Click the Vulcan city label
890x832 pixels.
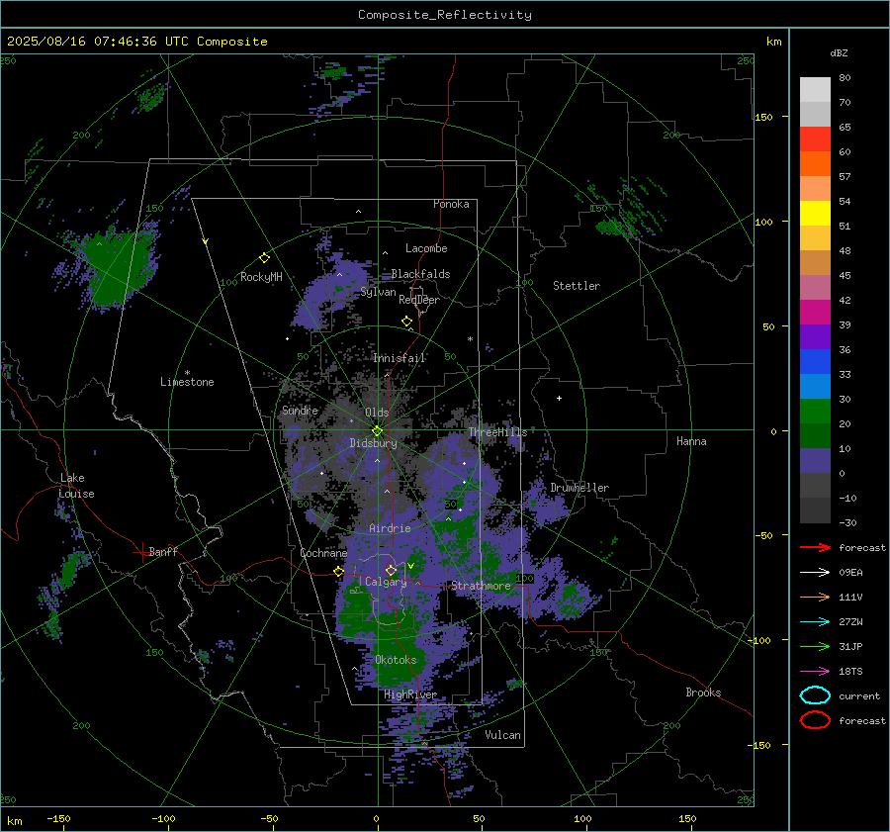[503, 735]
